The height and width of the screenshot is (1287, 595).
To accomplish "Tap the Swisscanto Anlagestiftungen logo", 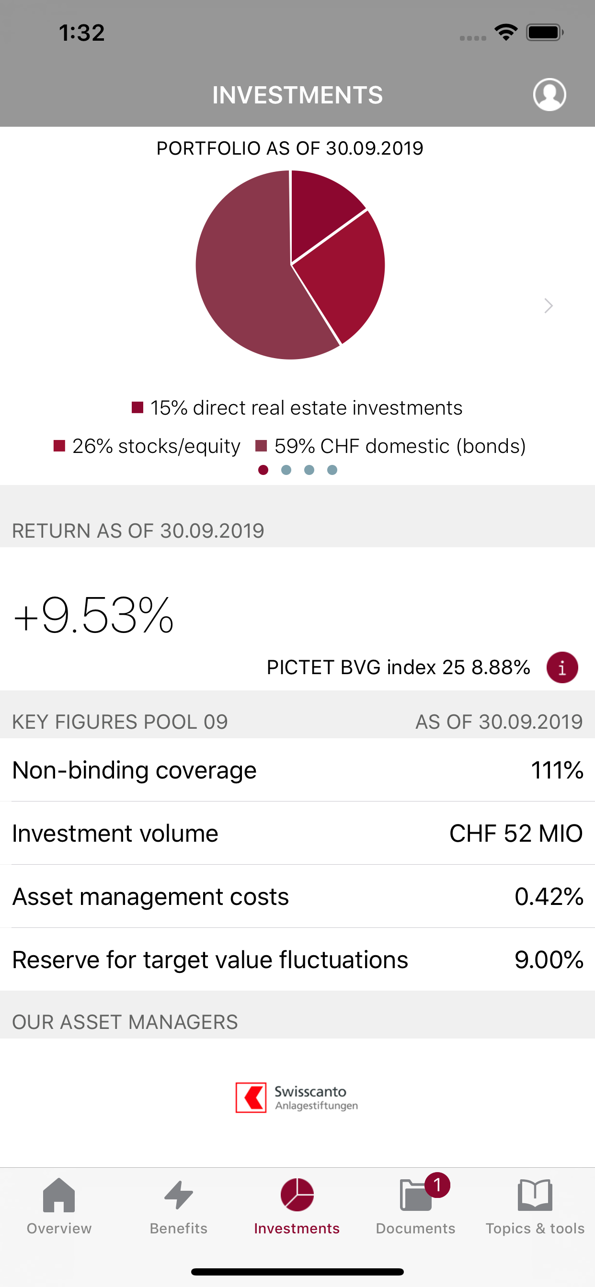I will coord(297,1098).
